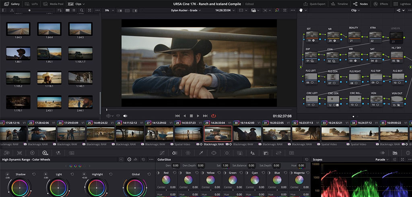
Task: Expand the Clips chevron in top bar
Action: (x=84, y=4)
